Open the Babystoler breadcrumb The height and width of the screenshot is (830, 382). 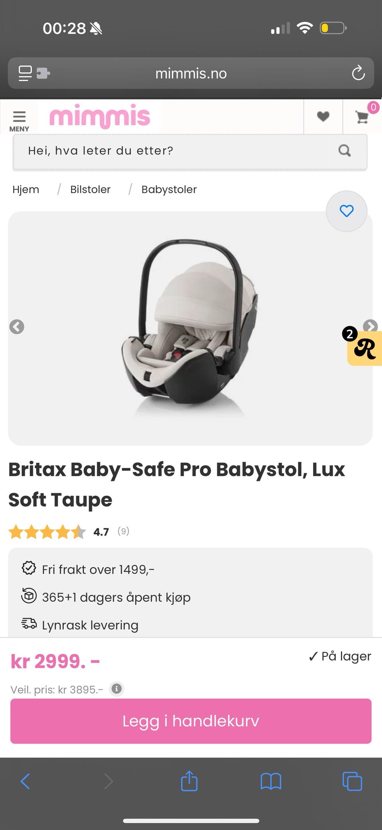pyautogui.click(x=169, y=189)
